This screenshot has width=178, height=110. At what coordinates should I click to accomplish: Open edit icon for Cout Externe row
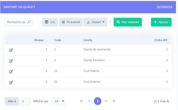[11, 82]
